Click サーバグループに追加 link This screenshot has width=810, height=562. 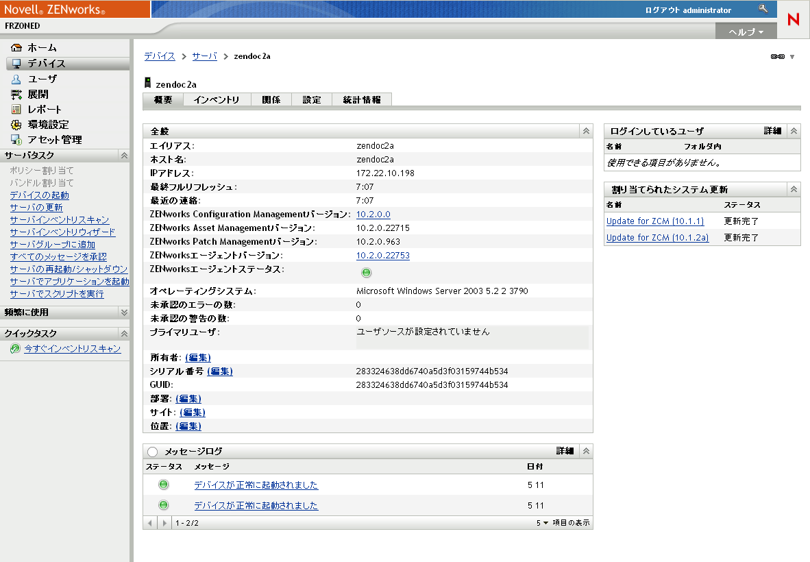pos(53,245)
